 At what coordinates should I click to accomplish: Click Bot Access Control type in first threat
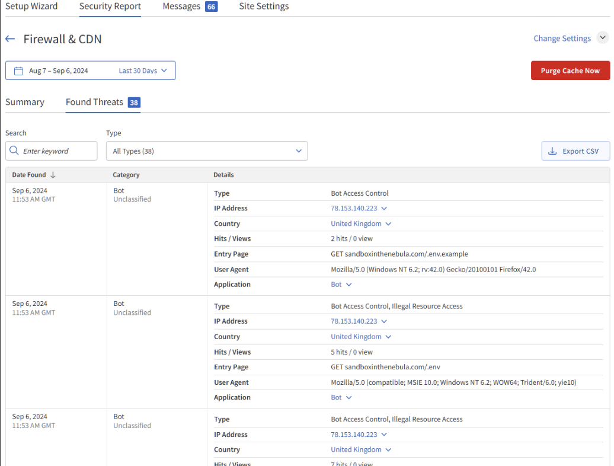[x=360, y=193]
